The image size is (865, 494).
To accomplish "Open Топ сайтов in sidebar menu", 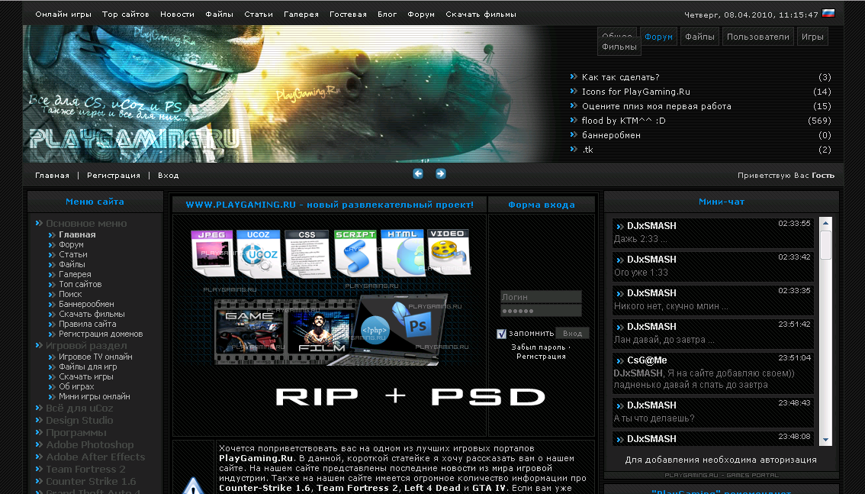I will point(80,284).
